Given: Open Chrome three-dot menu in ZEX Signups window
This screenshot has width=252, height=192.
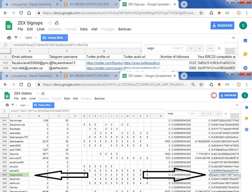Looking at the screenshot, I should pyautogui.click(x=247, y=13).
